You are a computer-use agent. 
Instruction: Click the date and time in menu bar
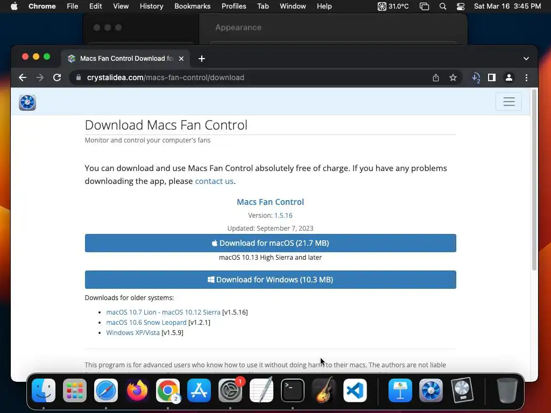(507, 6)
